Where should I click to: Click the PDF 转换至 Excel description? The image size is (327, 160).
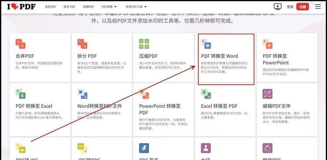pos(39,115)
